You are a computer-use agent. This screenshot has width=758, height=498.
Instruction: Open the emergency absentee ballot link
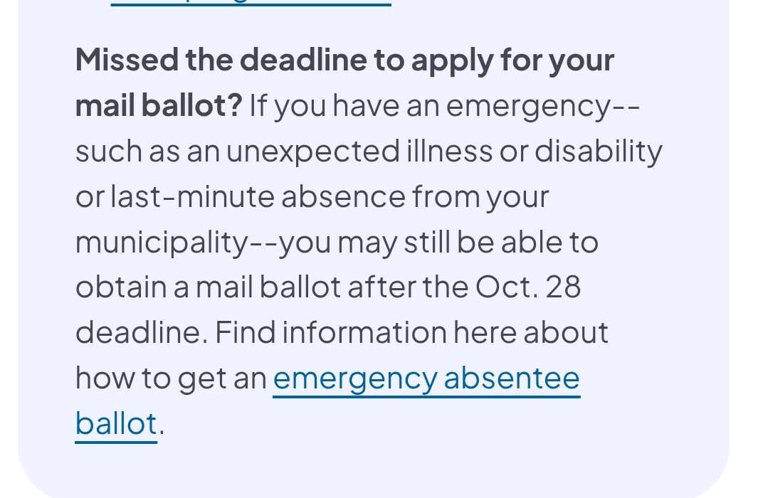pyautogui.click(x=426, y=378)
